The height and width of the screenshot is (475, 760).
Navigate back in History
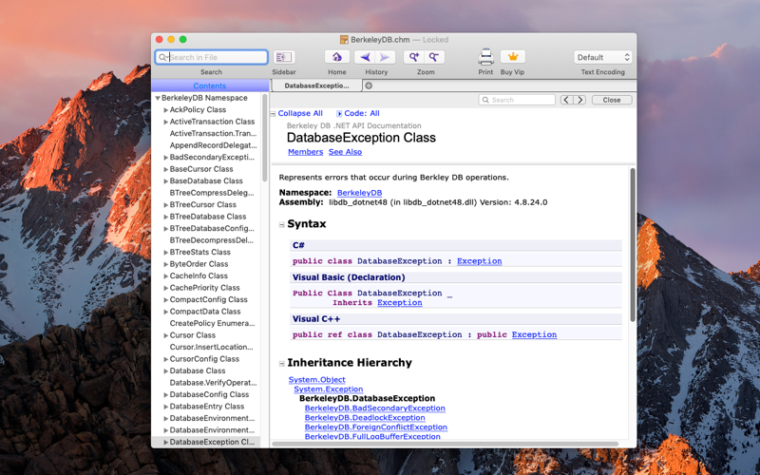(x=365, y=57)
